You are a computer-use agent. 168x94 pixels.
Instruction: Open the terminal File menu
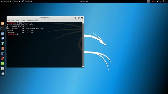click(9, 21)
